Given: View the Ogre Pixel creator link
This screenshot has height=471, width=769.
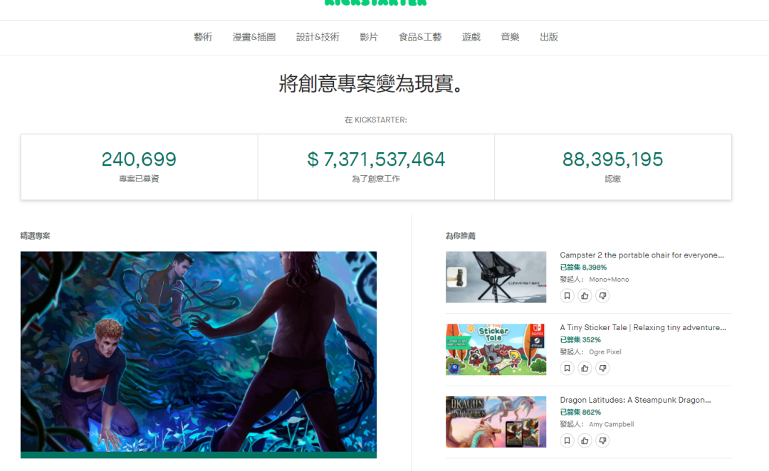Looking at the screenshot, I should 605,351.
